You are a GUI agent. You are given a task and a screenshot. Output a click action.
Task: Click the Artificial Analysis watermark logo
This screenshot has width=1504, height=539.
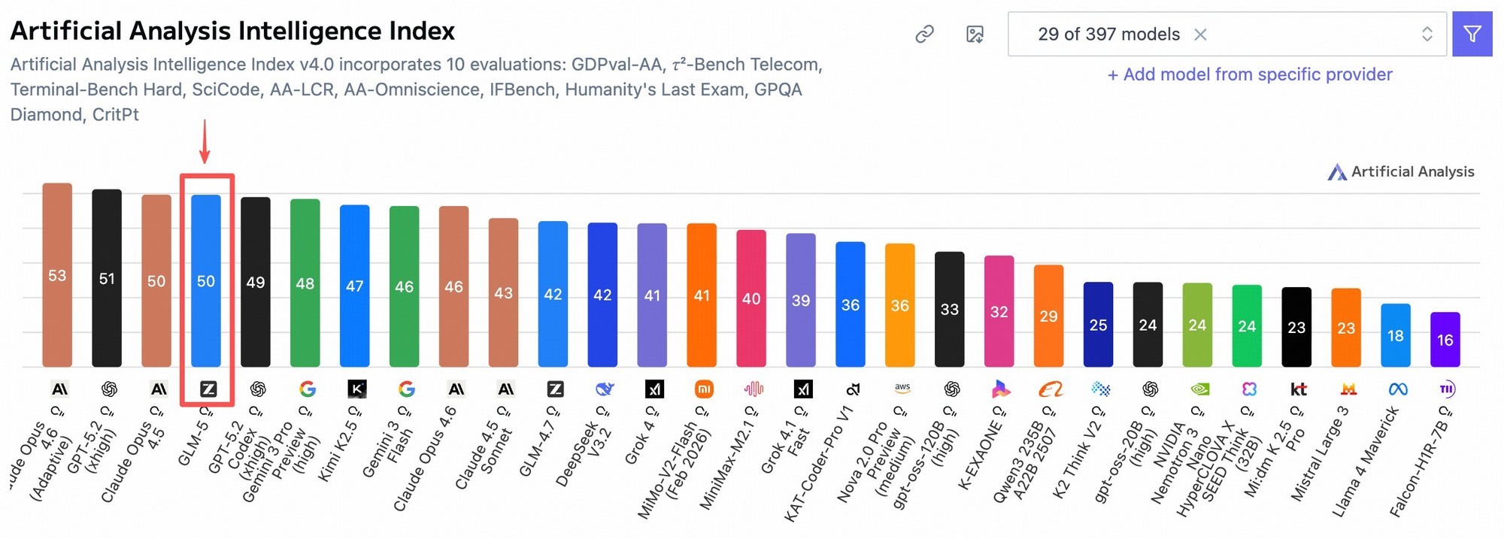pyautogui.click(x=1400, y=172)
